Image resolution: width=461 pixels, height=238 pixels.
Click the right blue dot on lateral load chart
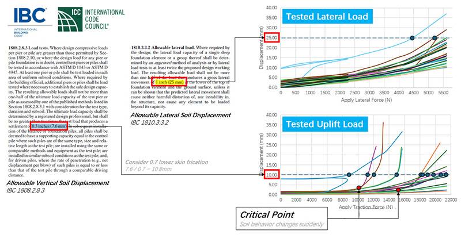pyautogui.click(x=434, y=39)
